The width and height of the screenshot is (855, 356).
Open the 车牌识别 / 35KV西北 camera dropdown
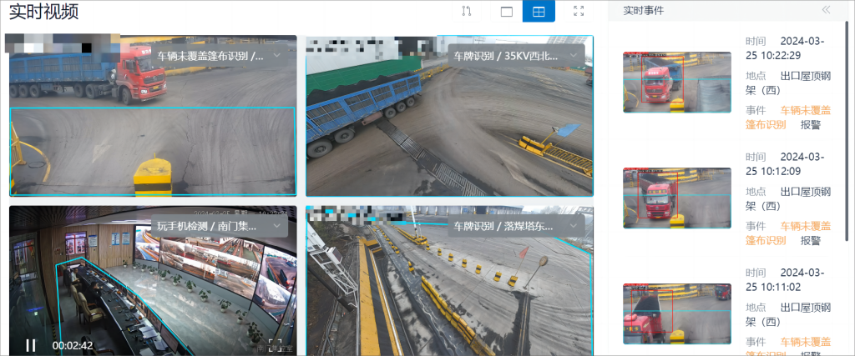pyautogui.click(x=573, y=56)
